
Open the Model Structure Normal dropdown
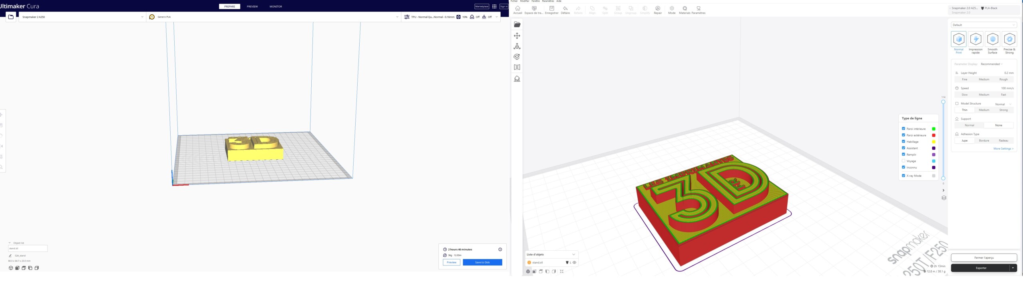pyautogui.click(x=1003, y=104)
